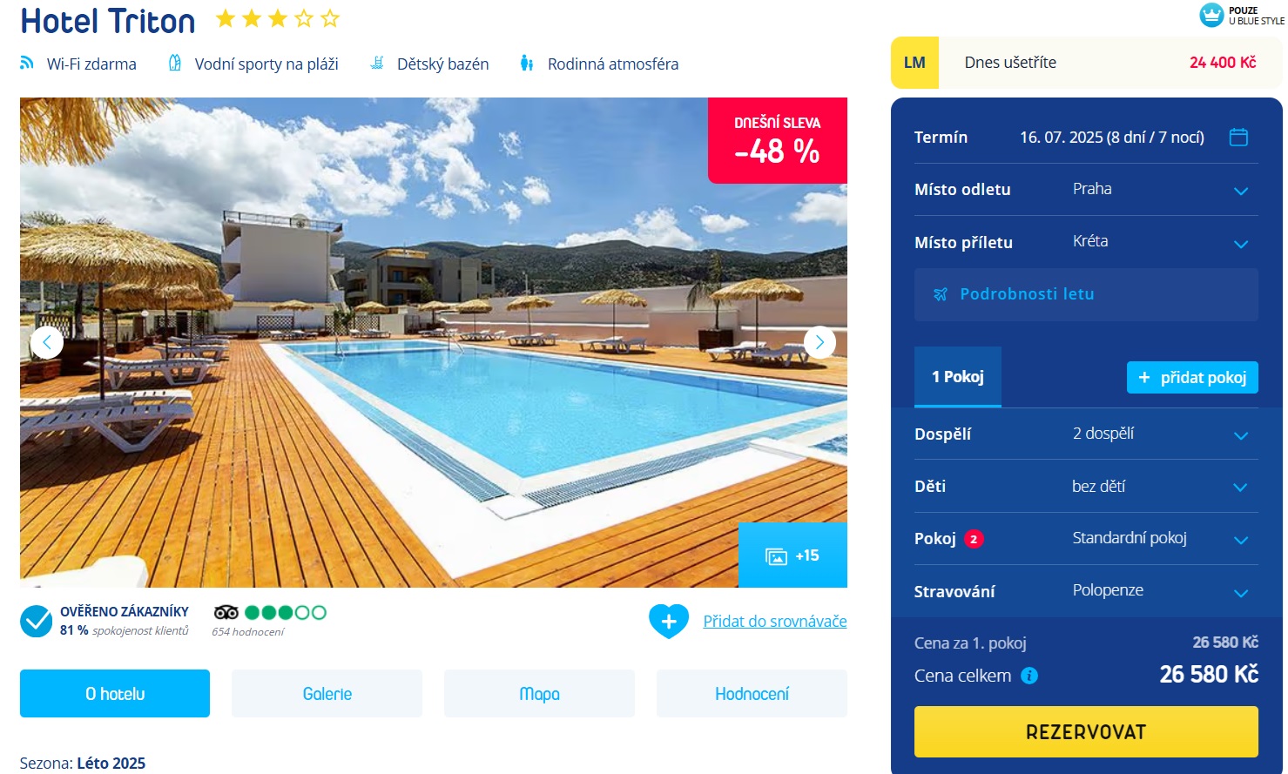Viewport: 1288px width, 774px height.
Task: Click the info icon beside Cena celkem
Action: [x=1029, y=676]
